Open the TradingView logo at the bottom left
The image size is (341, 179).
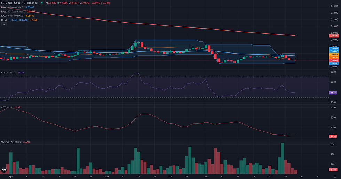(x=4, y=170)
